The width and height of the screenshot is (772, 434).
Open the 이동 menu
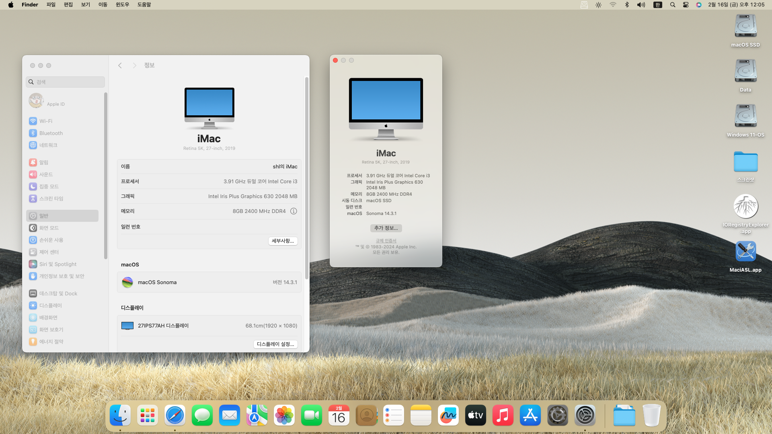[103, 5]
